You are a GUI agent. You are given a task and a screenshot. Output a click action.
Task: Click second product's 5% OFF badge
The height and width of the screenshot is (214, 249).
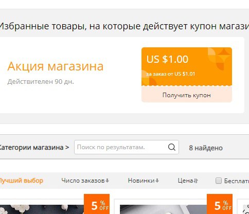point(220,204)
